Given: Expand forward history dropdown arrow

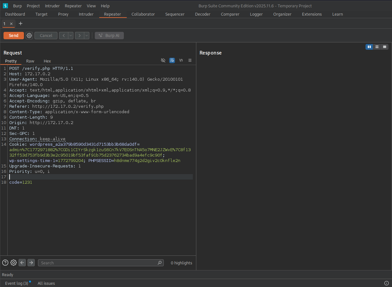Looking at the screenshot, I should (x=87, y=36).
